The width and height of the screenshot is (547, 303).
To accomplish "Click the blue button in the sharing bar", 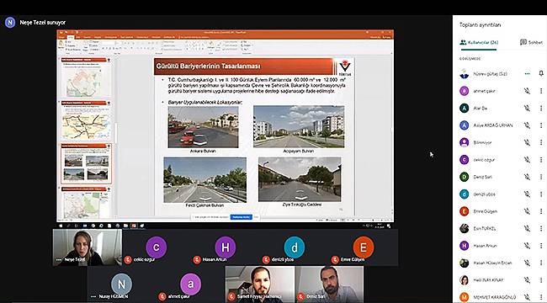I will (x=241, y=217).
